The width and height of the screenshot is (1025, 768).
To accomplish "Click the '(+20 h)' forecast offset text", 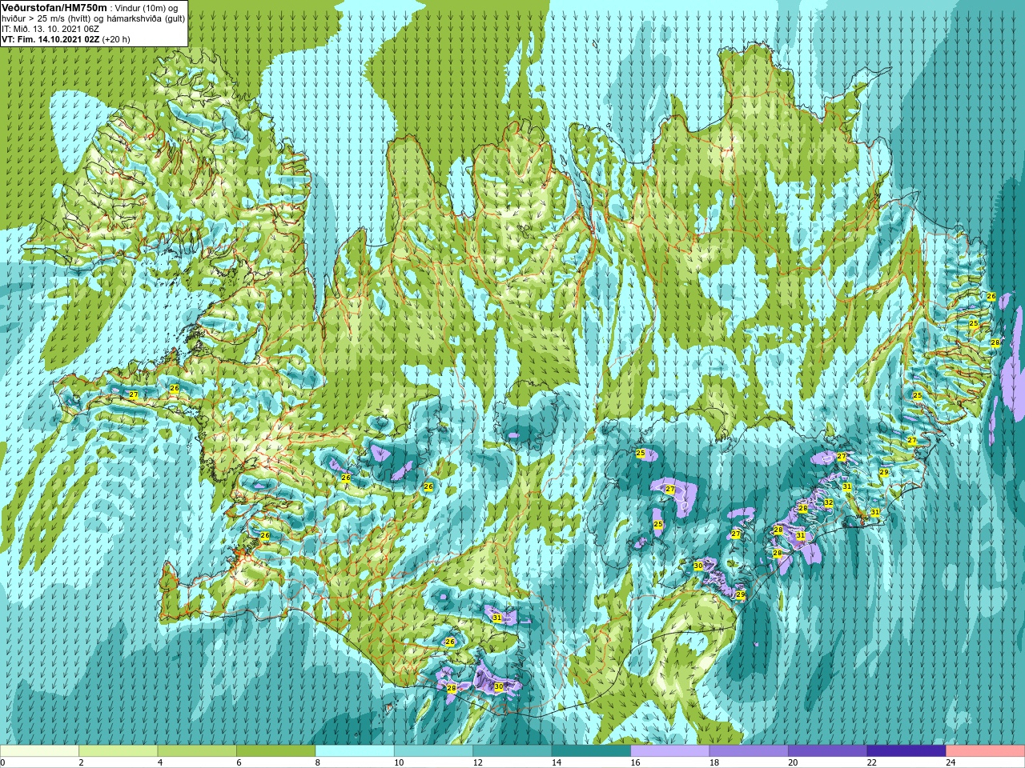I will [x=116, y=39].
